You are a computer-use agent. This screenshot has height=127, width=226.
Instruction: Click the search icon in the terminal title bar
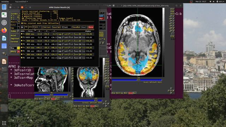[x=177, y=6]
